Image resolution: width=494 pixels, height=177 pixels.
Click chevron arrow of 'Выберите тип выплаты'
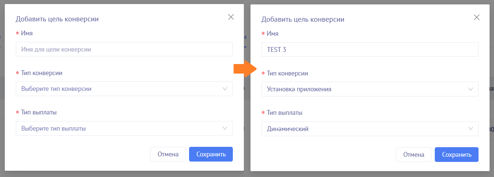pos(225,128)
